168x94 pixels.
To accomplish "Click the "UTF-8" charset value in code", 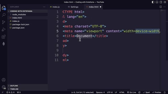I will [97, 26].
